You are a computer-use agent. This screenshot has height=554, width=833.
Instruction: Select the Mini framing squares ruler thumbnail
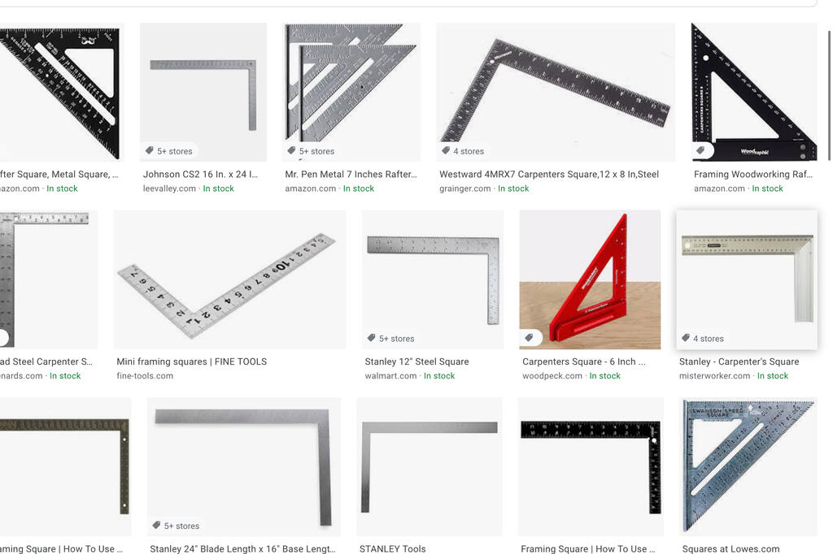230,279
